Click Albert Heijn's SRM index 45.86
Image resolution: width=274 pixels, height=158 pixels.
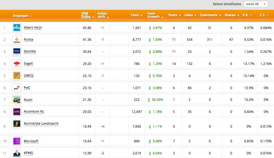[x=87, y=28]
